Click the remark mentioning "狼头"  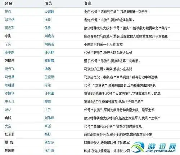coord(127,28)
